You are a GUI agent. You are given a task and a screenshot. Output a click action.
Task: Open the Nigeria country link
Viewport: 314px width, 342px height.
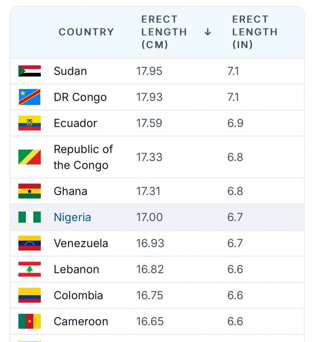coord(72,217)
